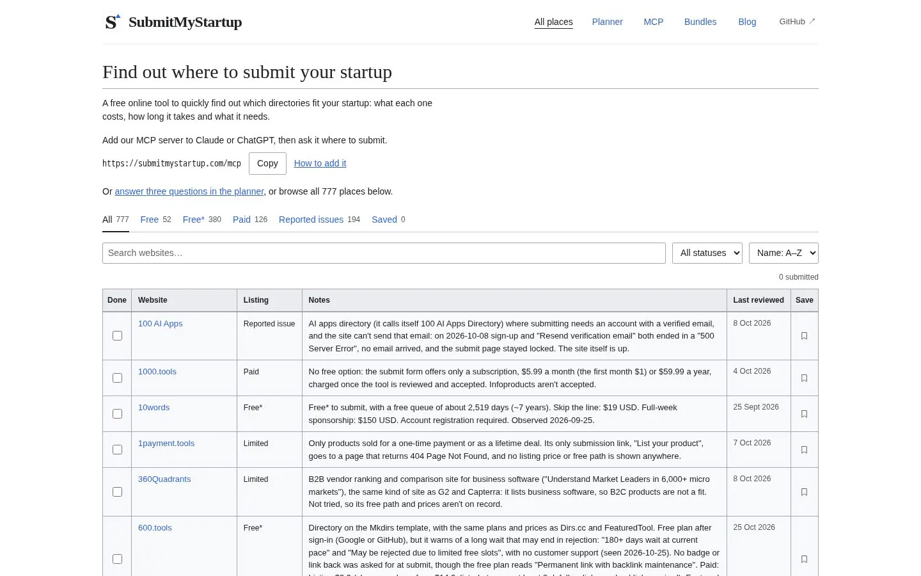Check the 600.tools Done box
Screen dimensions: 921x576
(117, 559)
